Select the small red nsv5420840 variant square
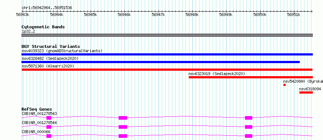Image resolution: width=323 pixels, height=140 pixels. pyautogui.click(x=285, y=85)
